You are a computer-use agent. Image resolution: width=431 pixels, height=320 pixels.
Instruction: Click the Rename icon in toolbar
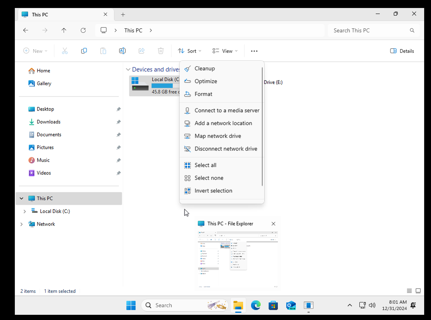pyautogui.click(x=122, y=51)
